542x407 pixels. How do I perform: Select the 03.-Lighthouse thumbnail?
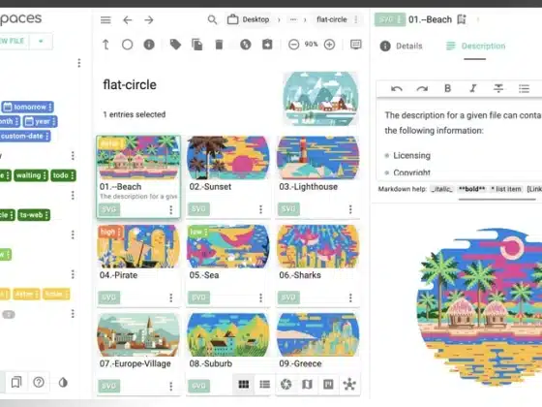(x=318, y=158)
